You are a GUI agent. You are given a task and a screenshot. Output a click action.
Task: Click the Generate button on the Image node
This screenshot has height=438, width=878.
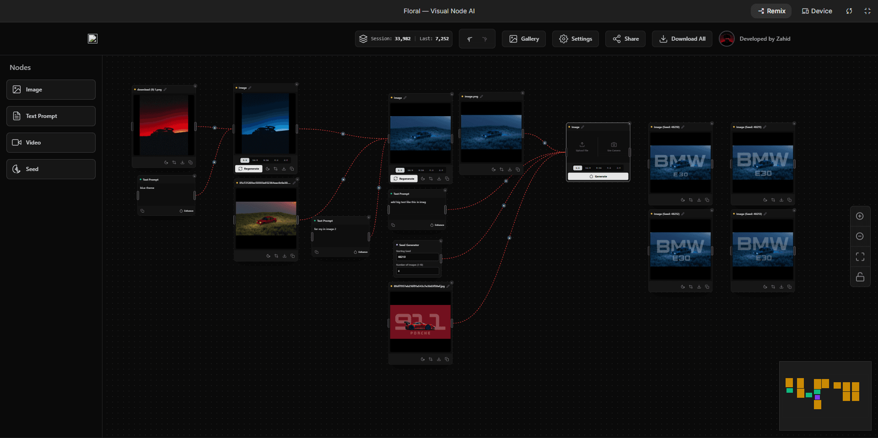pyautogui.click(x=598, y=176)
